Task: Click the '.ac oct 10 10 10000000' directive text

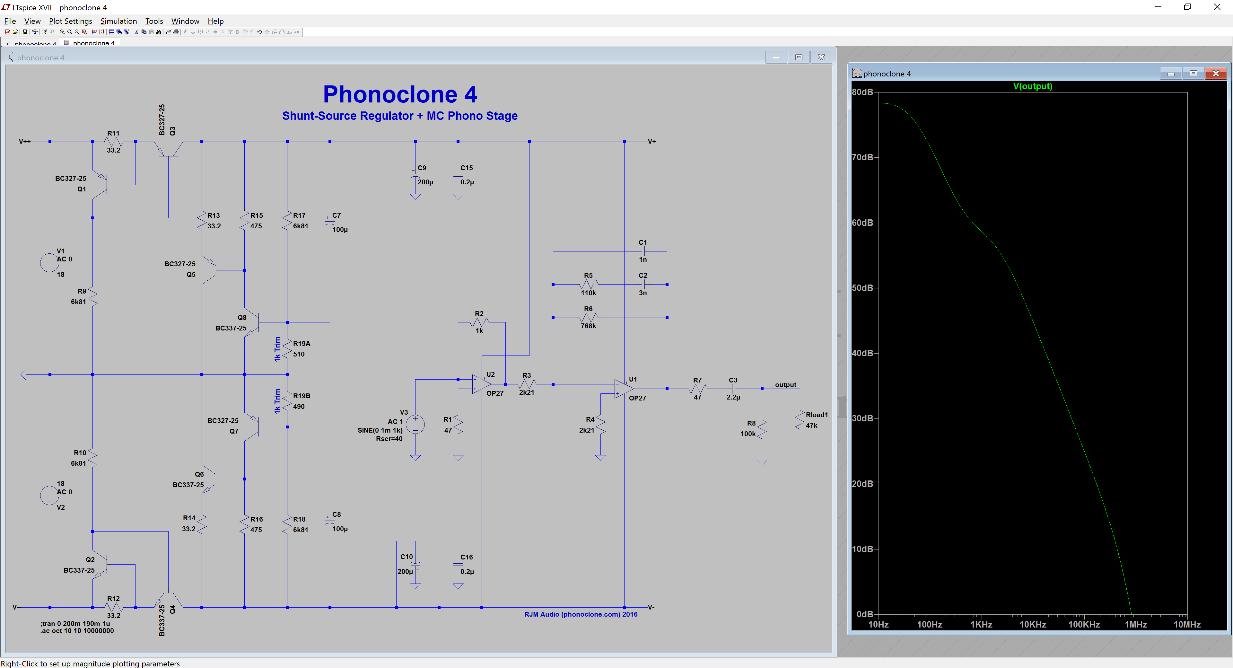Action: click(x=77, y=631)
